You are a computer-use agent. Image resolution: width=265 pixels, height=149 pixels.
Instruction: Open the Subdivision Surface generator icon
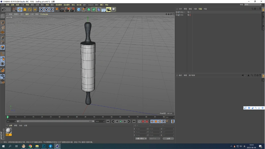tap(89, 10)
